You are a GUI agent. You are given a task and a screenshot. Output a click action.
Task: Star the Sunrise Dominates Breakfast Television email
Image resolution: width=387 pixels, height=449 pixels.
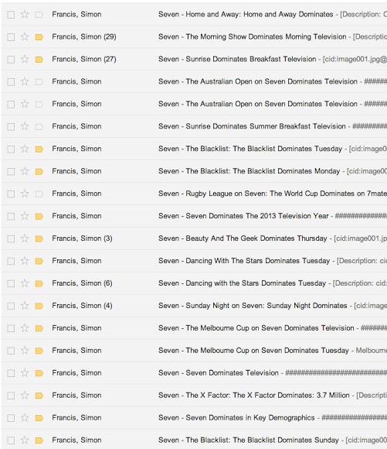[x=25, y=59]
